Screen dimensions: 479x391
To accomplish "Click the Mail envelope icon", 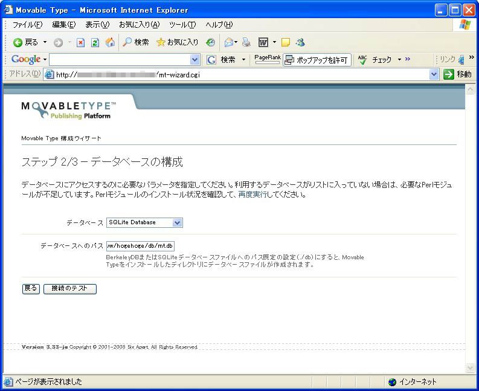I will [228, 42].
